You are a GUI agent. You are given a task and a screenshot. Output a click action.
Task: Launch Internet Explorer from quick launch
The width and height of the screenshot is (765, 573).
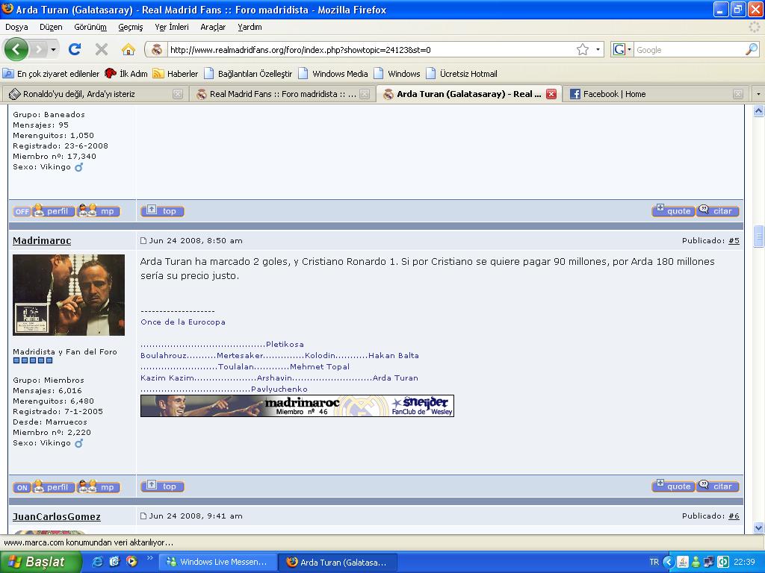(97, 562)
